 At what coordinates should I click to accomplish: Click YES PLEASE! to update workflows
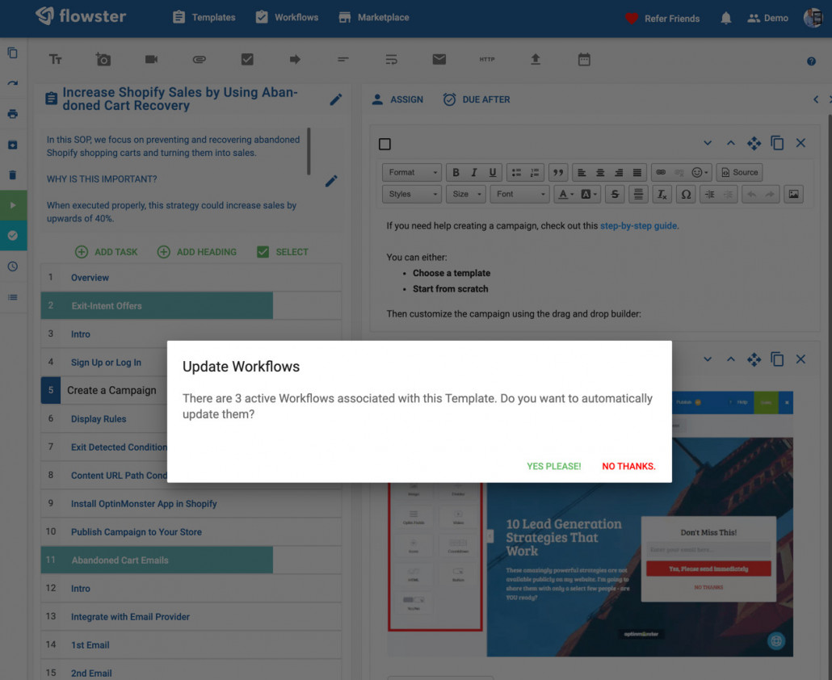(x=553, y=466)
